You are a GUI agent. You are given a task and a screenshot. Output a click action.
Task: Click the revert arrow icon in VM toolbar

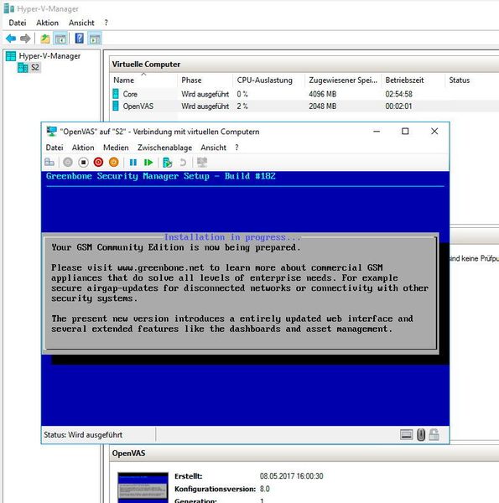pyautogui.click(x=183, y=163)
